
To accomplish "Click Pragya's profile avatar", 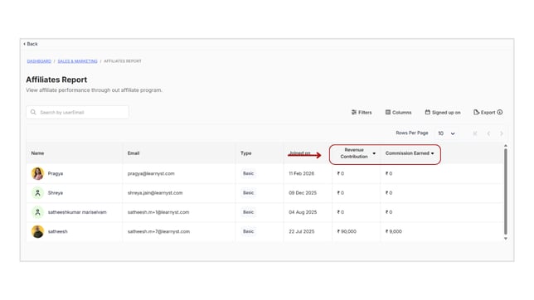I will [x=37, y=173].
